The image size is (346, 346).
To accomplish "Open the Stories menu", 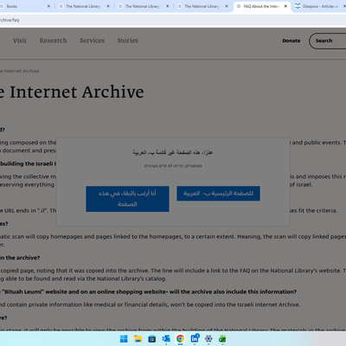I will pyautogui.click(x=127, y=41).
